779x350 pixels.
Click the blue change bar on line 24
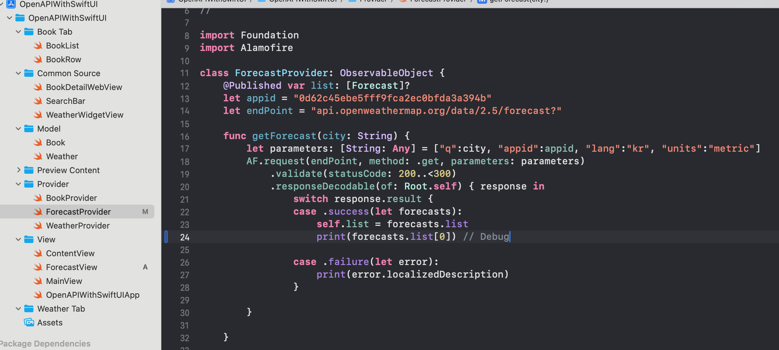pos(166,237)
